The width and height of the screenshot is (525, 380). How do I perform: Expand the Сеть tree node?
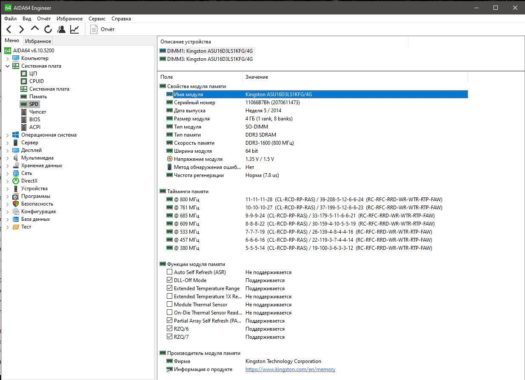pyautogui.click(x=8, y=173)
